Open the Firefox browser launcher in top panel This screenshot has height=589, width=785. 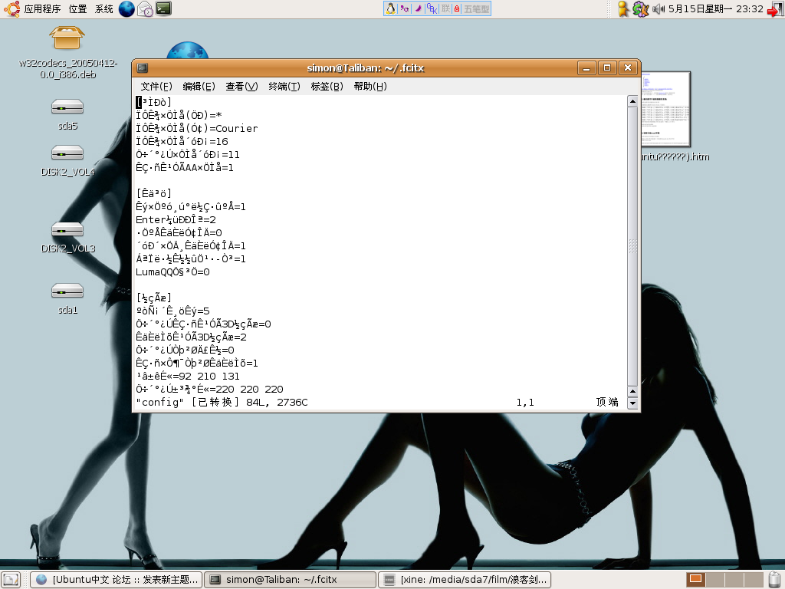pos(126,8)
